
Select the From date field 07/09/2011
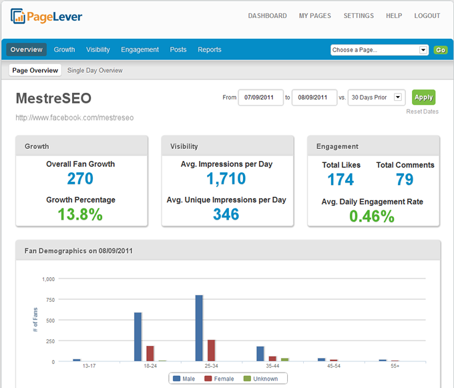[x=260, y=98]
